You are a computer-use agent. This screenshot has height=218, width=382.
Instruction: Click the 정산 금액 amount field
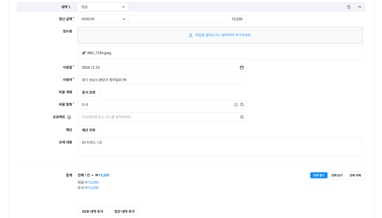tap(187, 19)
